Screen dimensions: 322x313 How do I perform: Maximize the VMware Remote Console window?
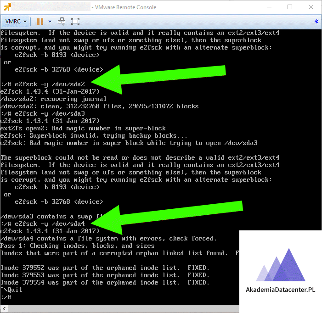[x=290, y=7]
